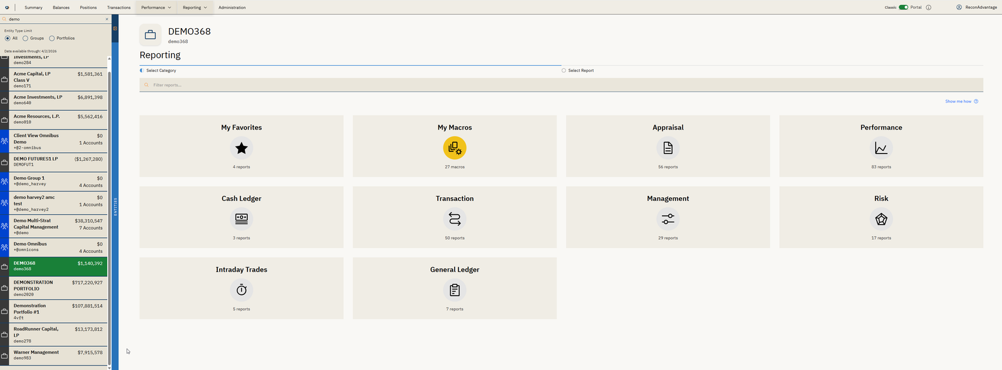The height and width of the screenshot is (370, 1002).
Task: Click the help icon next to Show me how
Action: (x=976, y=101)
